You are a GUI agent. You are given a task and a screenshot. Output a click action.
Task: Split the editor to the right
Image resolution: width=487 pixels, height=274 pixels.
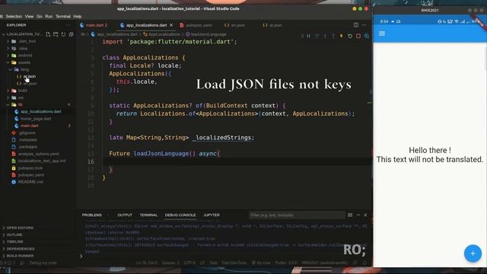click(356, 25)
